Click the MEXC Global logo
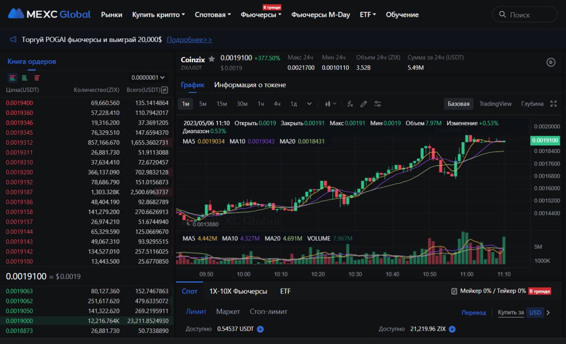This screenshot has width=566, height=344. [x=49, y=14]
